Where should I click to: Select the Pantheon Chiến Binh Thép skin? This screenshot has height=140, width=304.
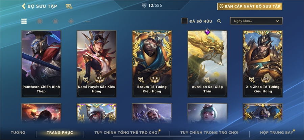coord(41,63)
